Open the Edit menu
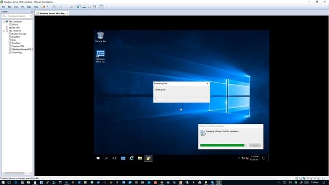The image size is (329, 185). pos(9,7)
